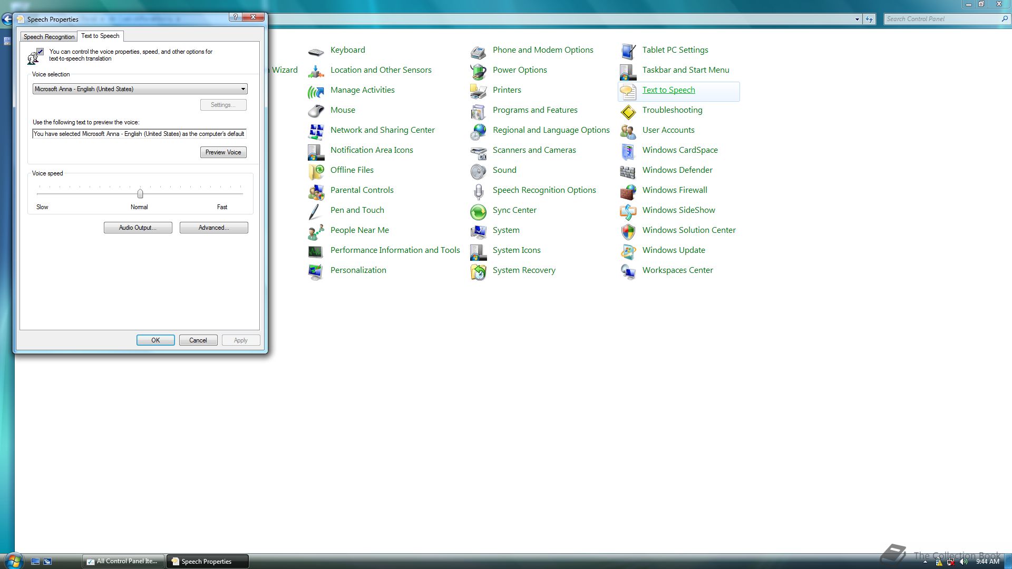
Task: Open the Parental Controls icon
Action: [316, 191]
